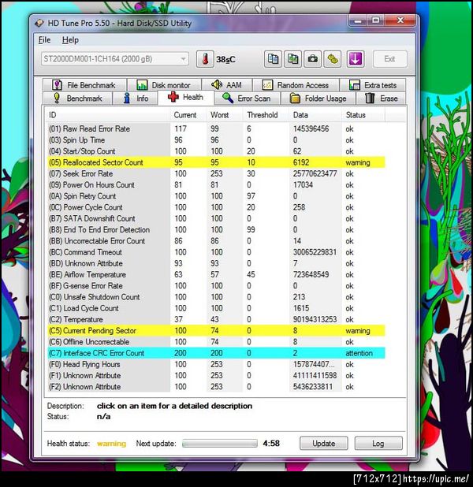Switch to the File Benchmark tab
Screen dimensions: 473x487
(x=84, y=85)
